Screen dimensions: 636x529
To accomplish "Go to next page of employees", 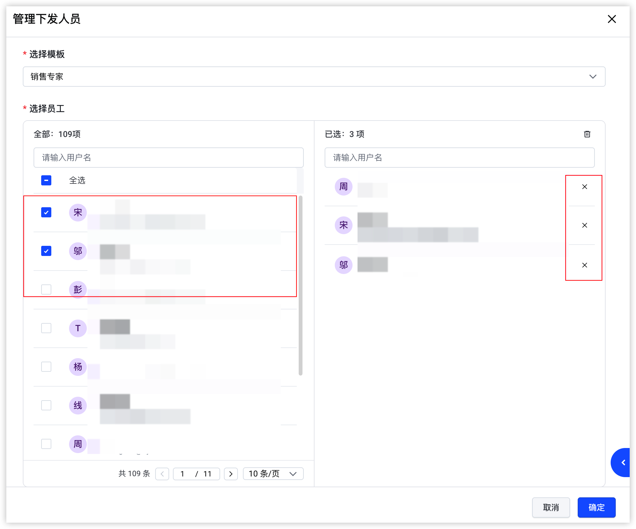I will (231, 474).
